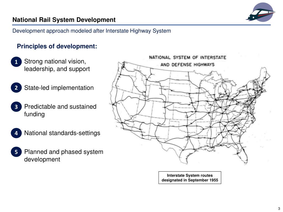Click the slide page number 3
This screenshot has width=283, height=212.
pyautogui.click(x=279, y=209)
